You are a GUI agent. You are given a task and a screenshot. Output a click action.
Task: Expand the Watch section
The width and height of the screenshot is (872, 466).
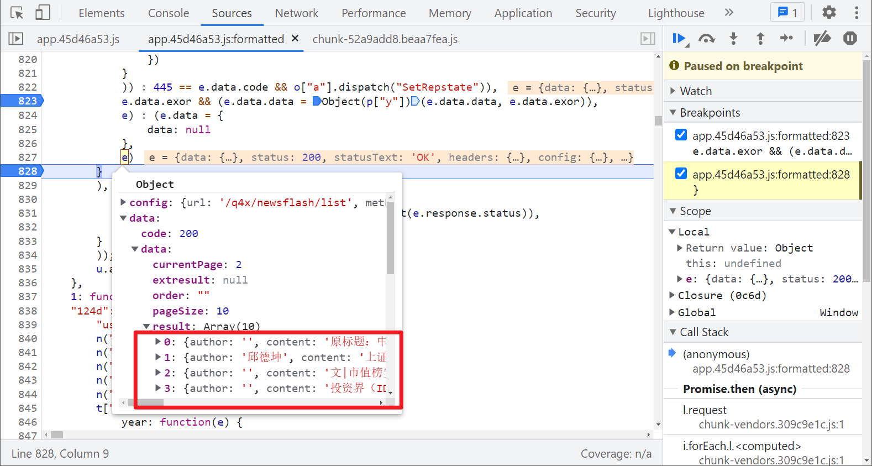pyautogui.click(x=695, y=91)
